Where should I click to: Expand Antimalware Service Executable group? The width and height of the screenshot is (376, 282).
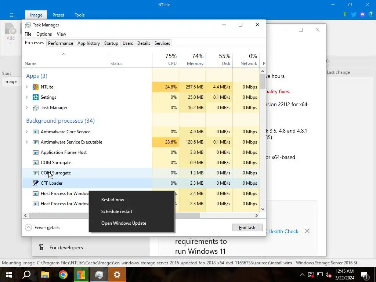(27, 142)
